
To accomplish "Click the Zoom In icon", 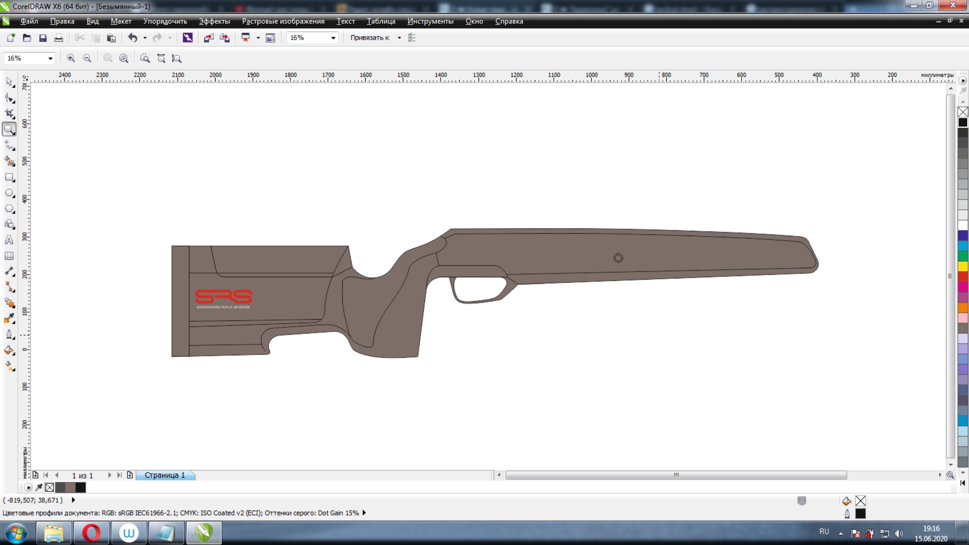I will [71, 58].
